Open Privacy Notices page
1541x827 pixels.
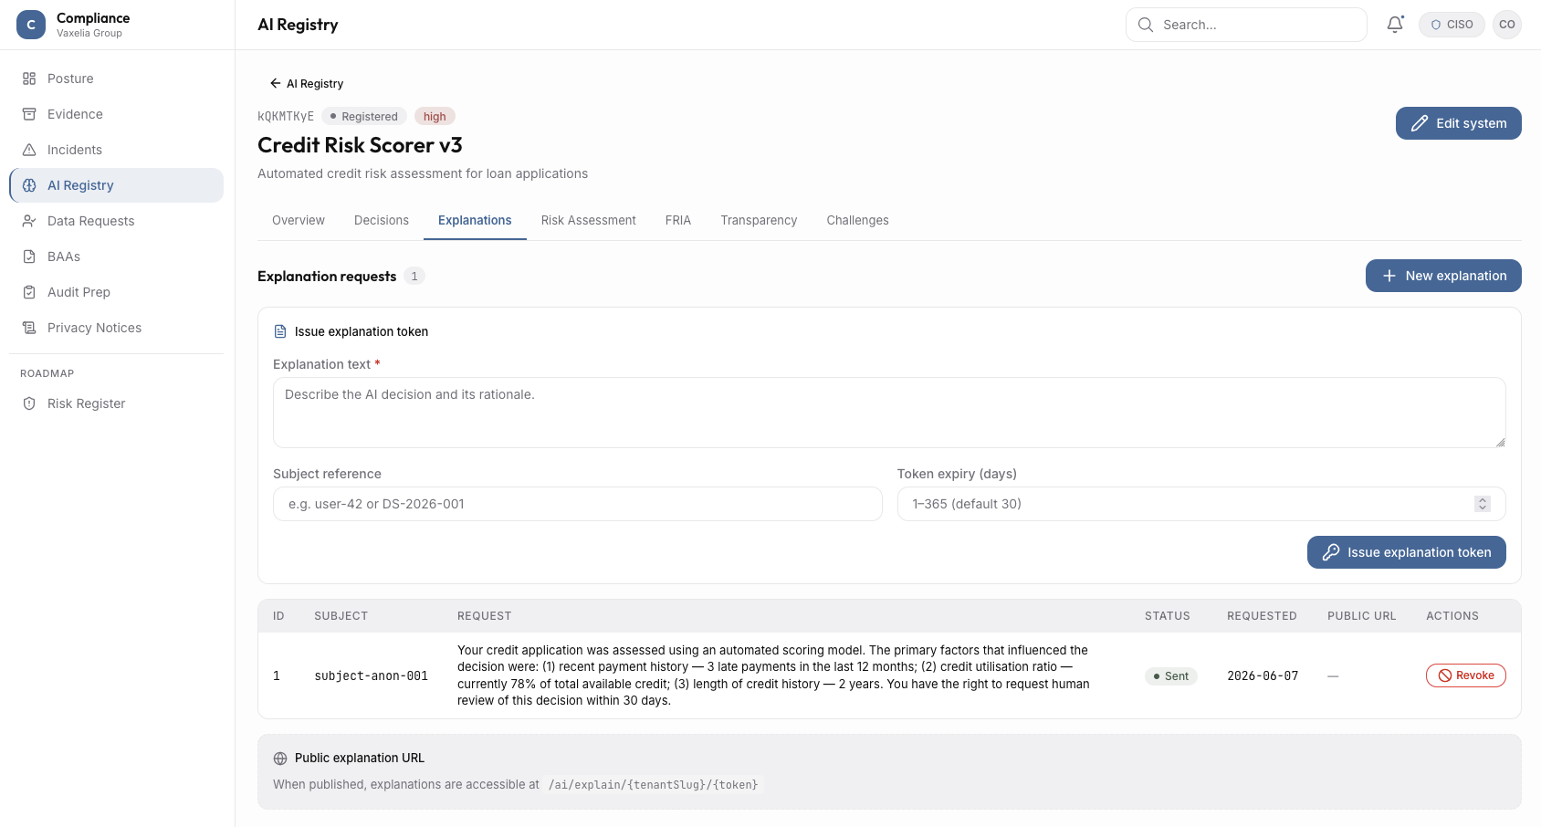click(116, 328)
